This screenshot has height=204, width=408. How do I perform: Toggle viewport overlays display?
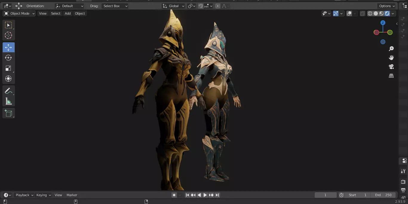pos(349,13)
